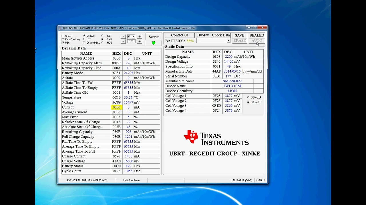Click the input field containing 100
This screenshot has width=366, height=205.
(x=131, y=42)
